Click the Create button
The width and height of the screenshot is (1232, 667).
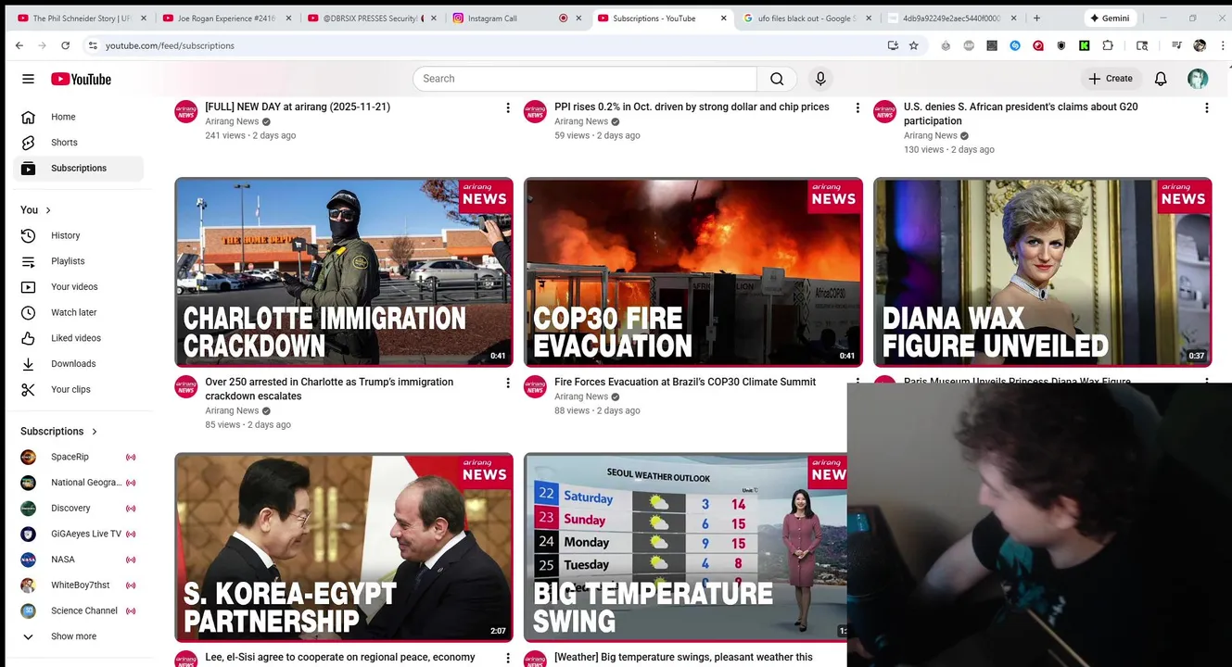[x=1111, y=79]
